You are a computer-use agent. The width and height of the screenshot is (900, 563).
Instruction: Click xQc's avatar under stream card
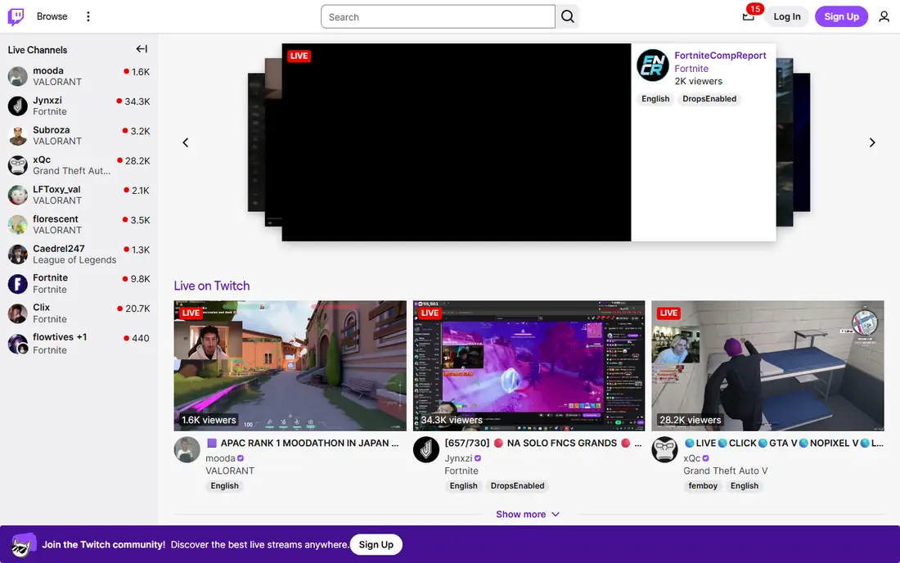click(x=664, y=449)
